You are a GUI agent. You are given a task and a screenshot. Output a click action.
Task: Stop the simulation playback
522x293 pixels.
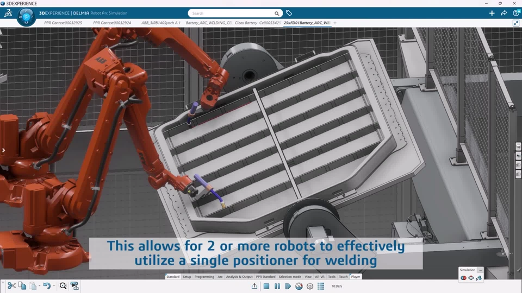[x=266, y=286]
